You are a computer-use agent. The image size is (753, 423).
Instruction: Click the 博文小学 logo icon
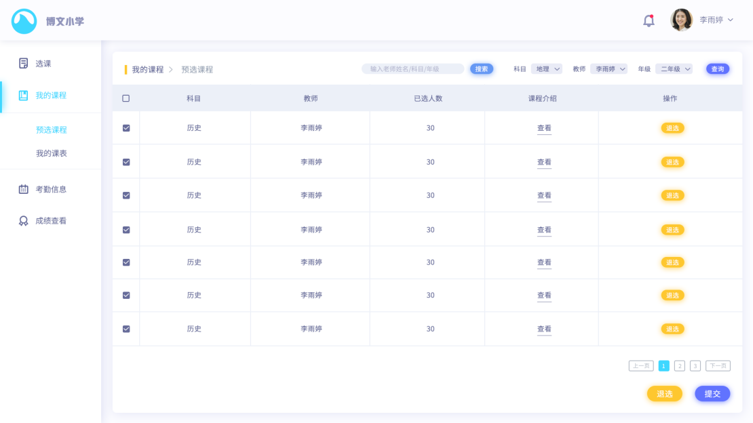[x=24, y=21]
